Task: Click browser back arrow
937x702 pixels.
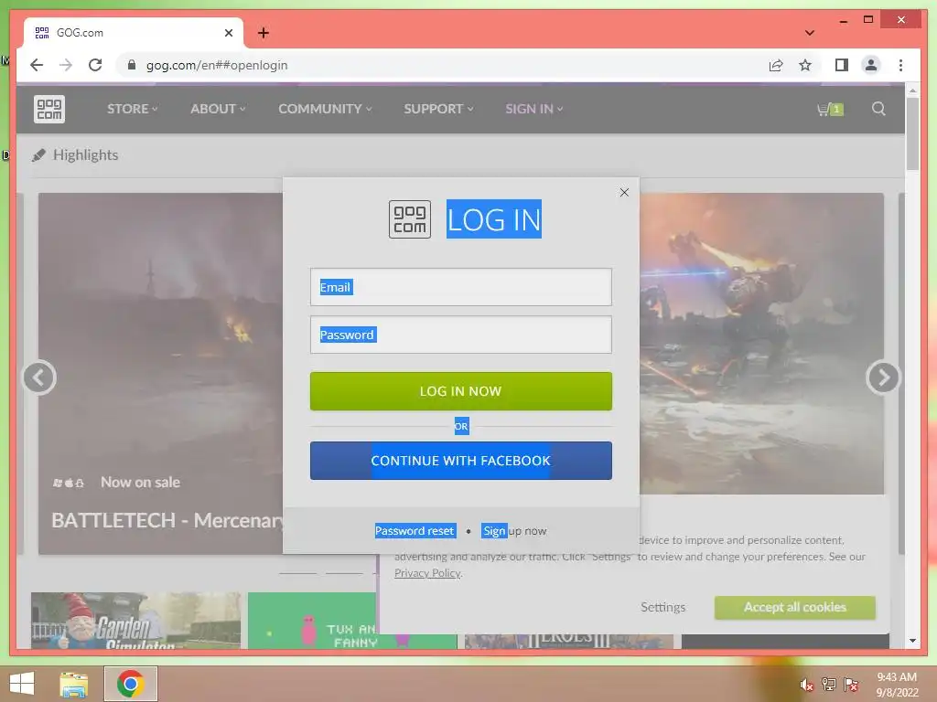Action: click(x=37, y=65)
